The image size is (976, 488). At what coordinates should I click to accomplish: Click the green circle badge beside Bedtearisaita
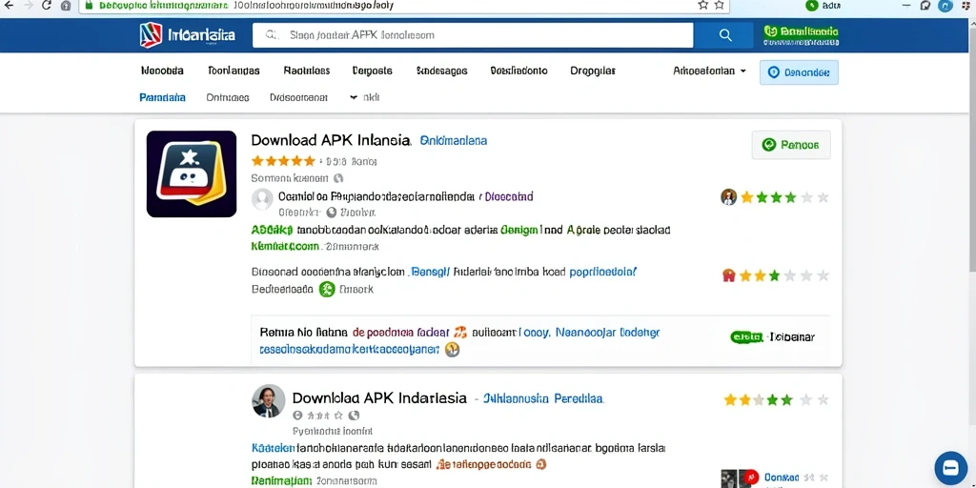tap(327, 290)
